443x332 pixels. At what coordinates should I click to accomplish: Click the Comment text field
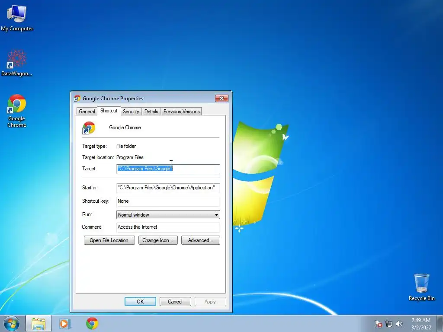point(168,227)
